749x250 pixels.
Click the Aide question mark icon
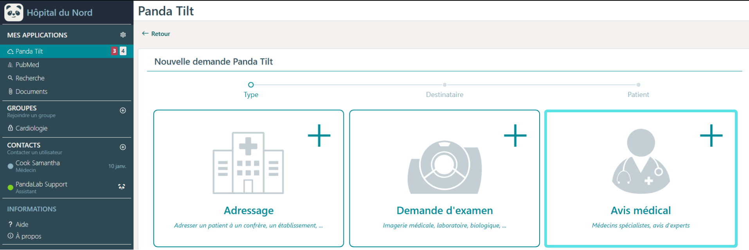point(11,224)
